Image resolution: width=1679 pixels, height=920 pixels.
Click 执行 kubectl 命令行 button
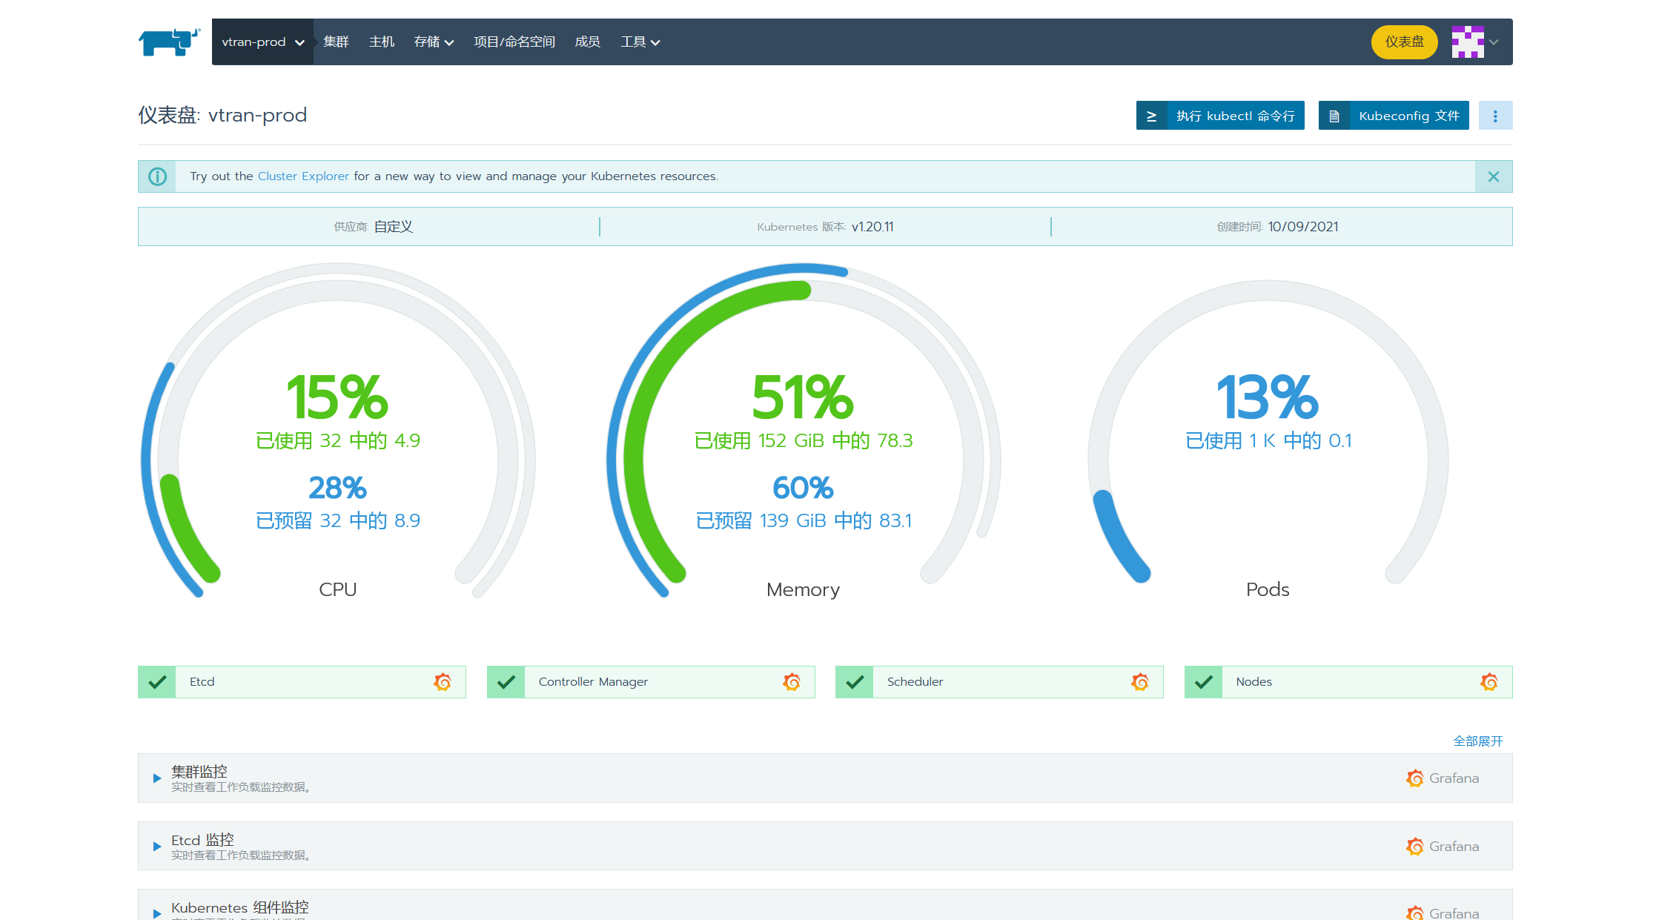(x=1220, y=116)
